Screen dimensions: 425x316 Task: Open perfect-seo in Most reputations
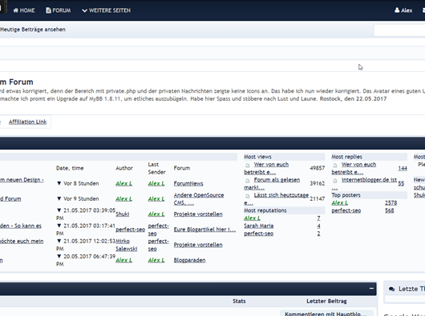coord(258,234)
